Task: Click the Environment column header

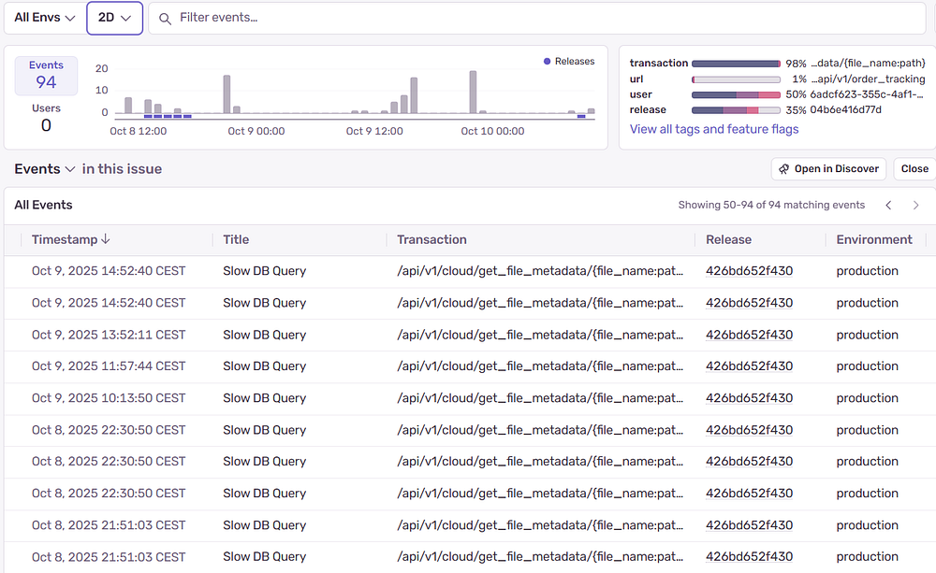Action: [x=874, y=239]
